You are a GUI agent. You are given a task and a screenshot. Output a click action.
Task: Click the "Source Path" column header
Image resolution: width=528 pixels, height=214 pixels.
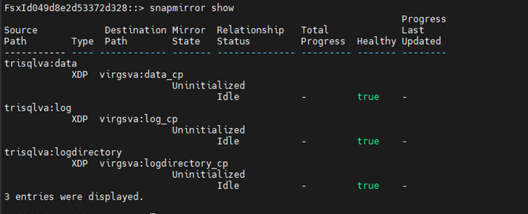coord(21,35)
